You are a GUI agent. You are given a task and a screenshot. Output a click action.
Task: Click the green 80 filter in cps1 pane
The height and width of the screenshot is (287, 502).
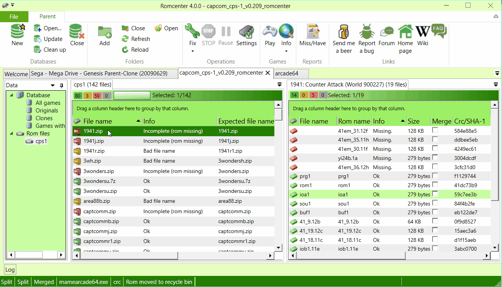(x=78, y=95)
